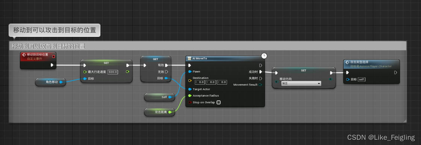Image resolution: width=421 pixels, height=145 pixels.
Task: Click the 移动方向 SET node exec output pin
Action: click(x=331, y=73)
